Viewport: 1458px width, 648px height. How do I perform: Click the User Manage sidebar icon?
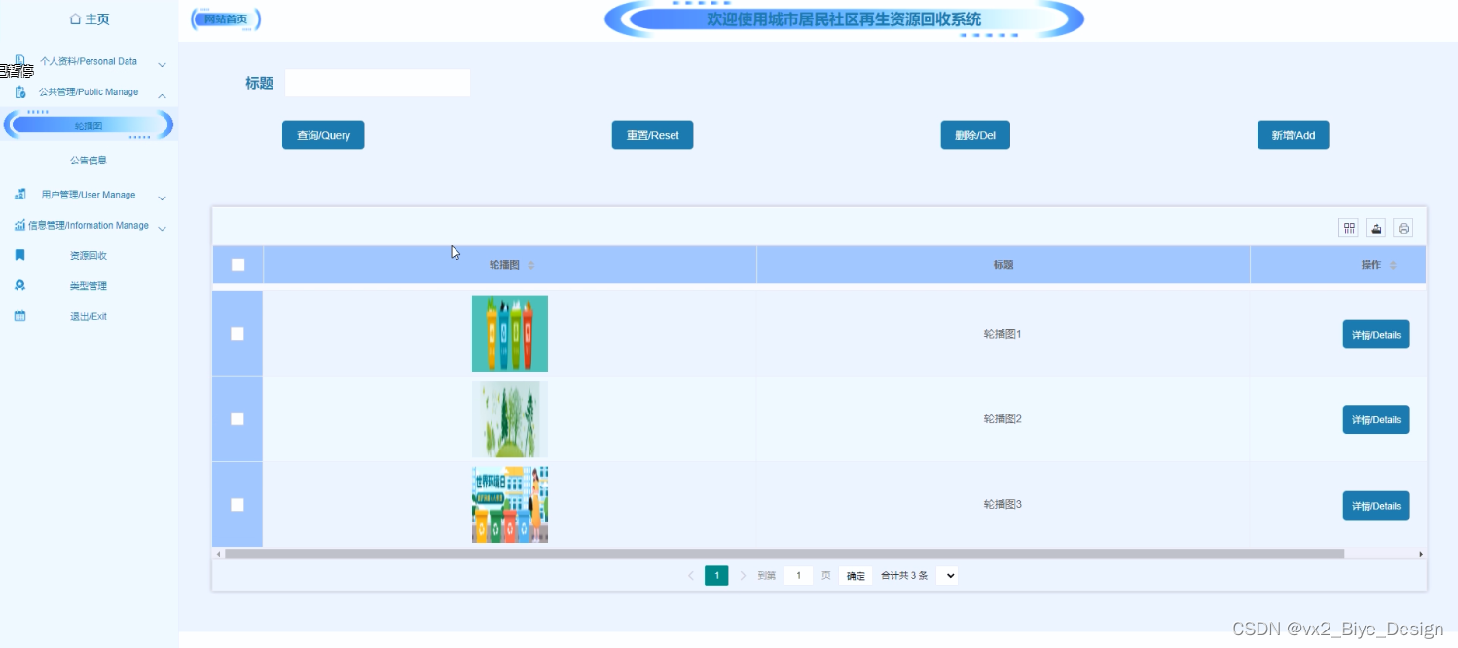pos(19,195)
